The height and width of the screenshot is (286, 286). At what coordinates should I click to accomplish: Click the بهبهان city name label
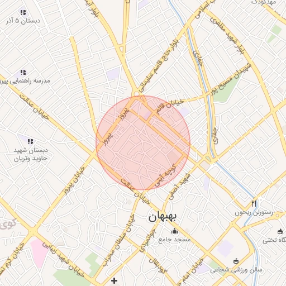tap(163, 217)
